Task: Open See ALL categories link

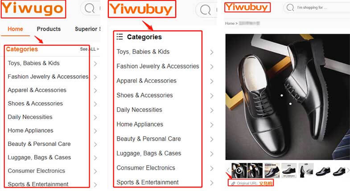Action: pos(89,49)
